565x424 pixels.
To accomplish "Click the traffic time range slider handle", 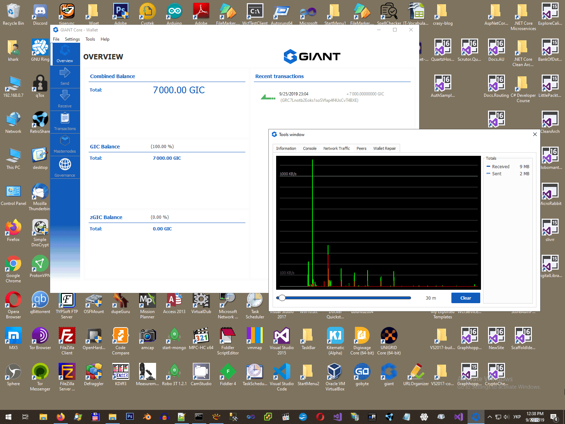I will [x=282, y=298].
